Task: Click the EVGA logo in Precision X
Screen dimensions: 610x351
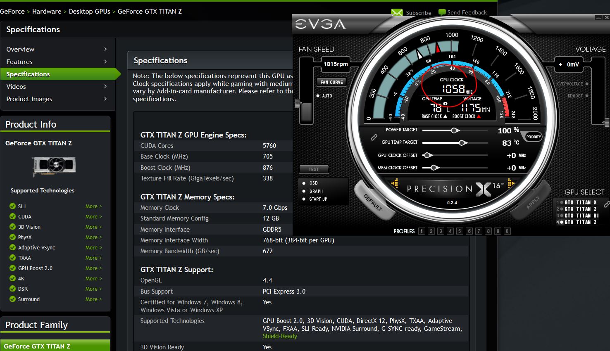Action: click(320, 24)
